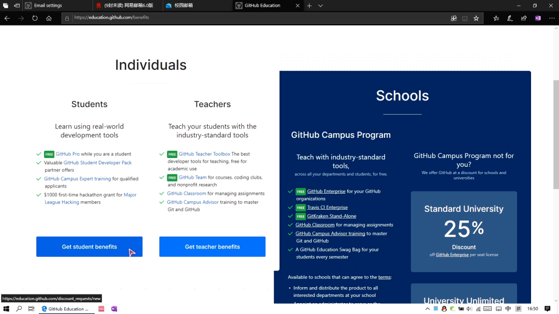Open the Action Center notifications
This screenshot has height=314, width=559.
click(548, 309)
